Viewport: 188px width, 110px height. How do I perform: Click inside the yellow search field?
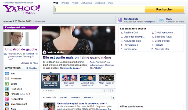click(x=99, y=9)
